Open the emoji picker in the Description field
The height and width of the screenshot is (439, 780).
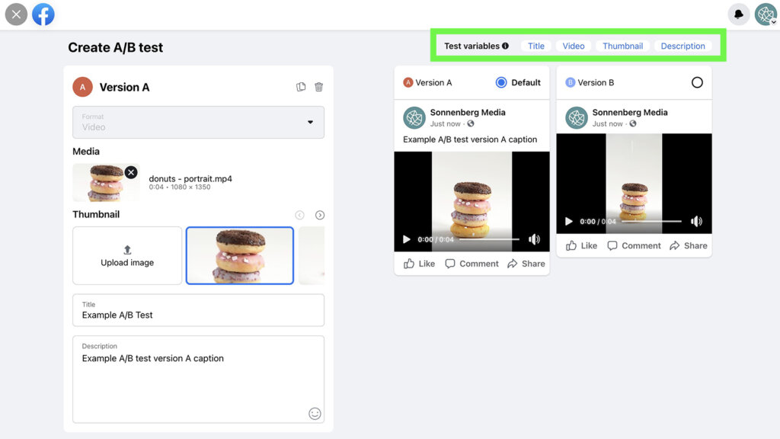pyautogui.click(x=315, y=414)
